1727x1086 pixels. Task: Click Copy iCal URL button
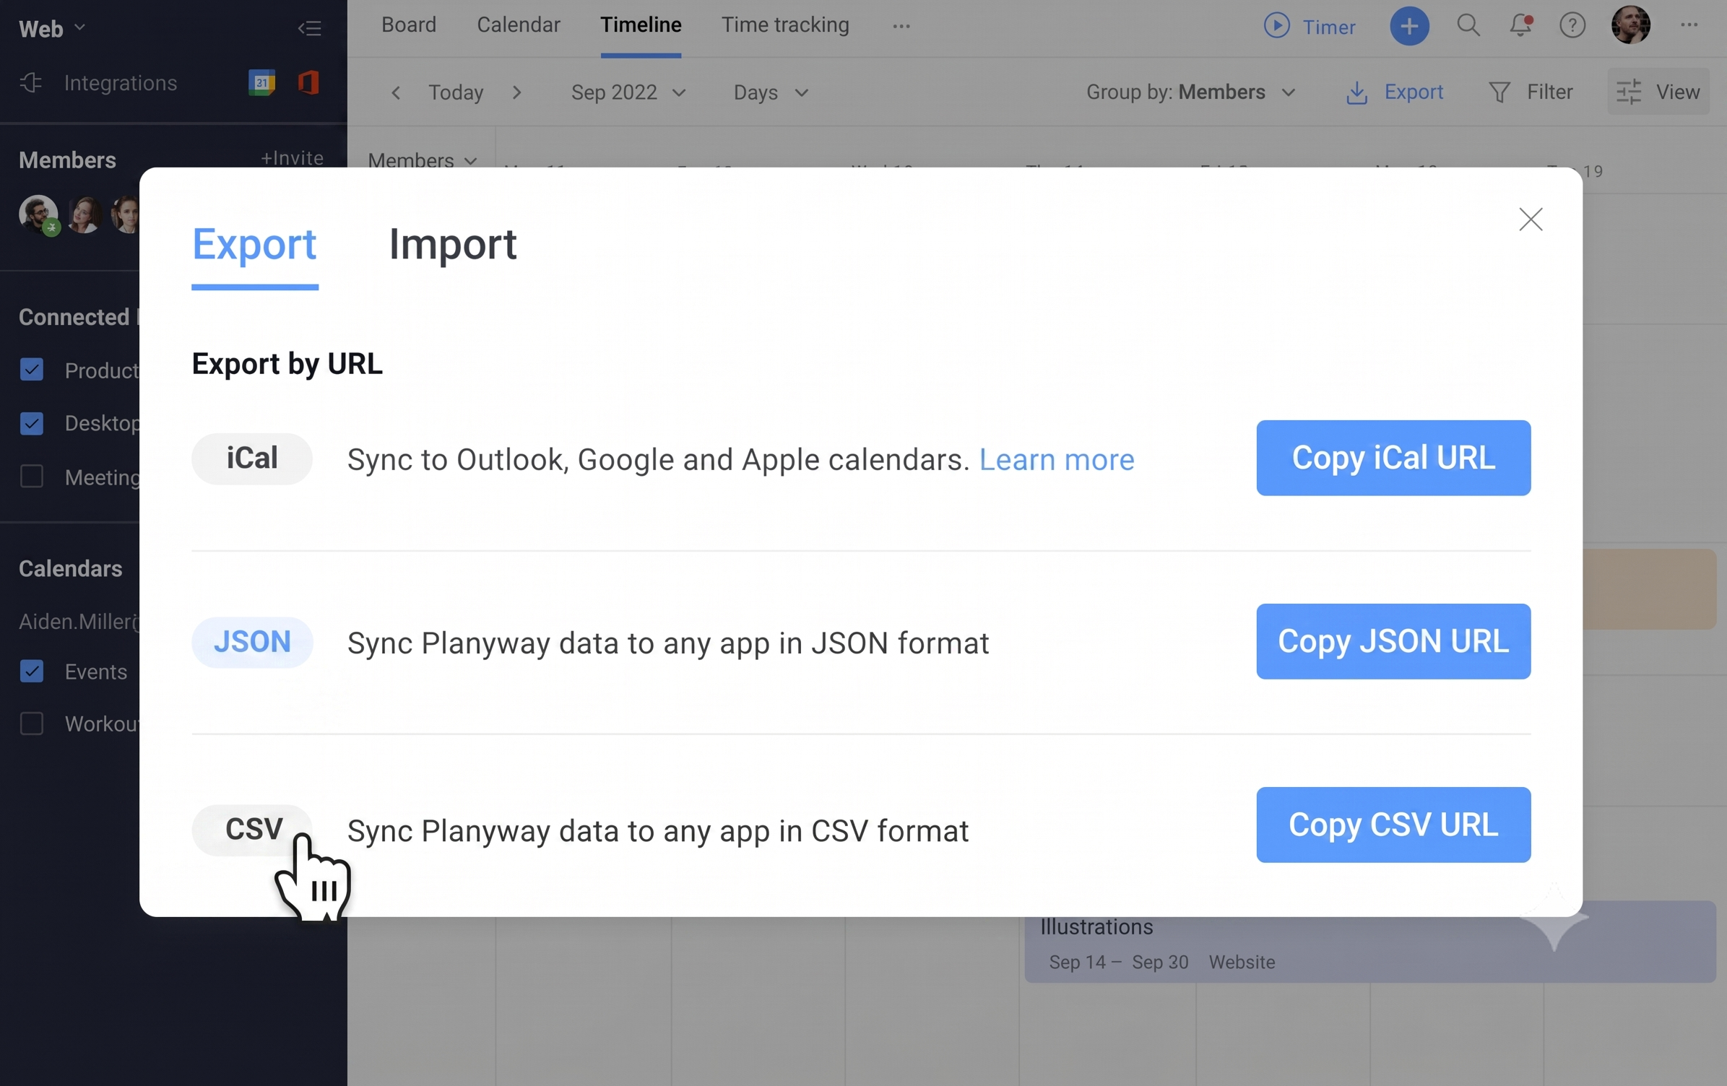point(1393,458)
